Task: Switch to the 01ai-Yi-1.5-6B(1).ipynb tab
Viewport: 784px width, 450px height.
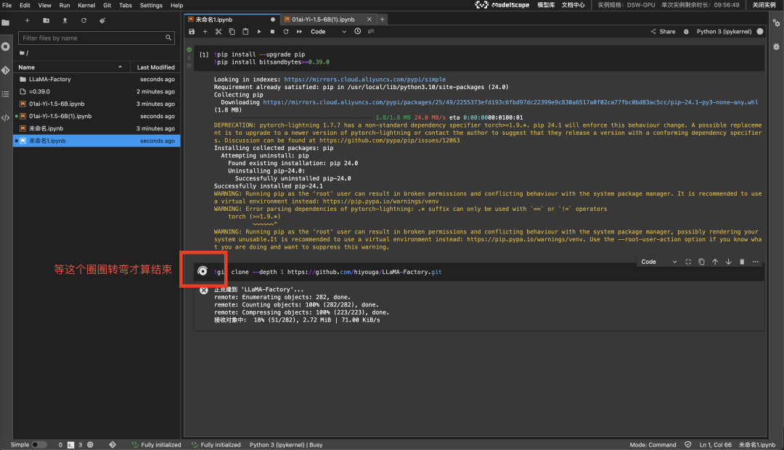Action: click(x=323, y=20)
